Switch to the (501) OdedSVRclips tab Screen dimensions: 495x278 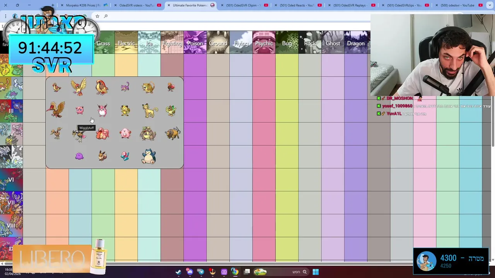coord(405,5)
